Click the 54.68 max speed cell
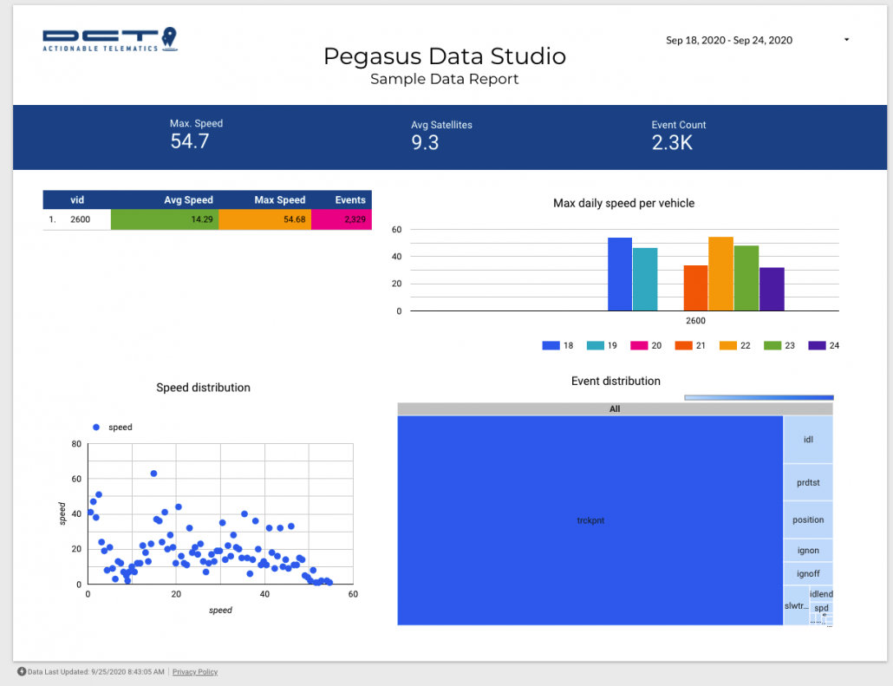Image resolution: width=893 pixels, height=686 pixels. pos(264,219)
